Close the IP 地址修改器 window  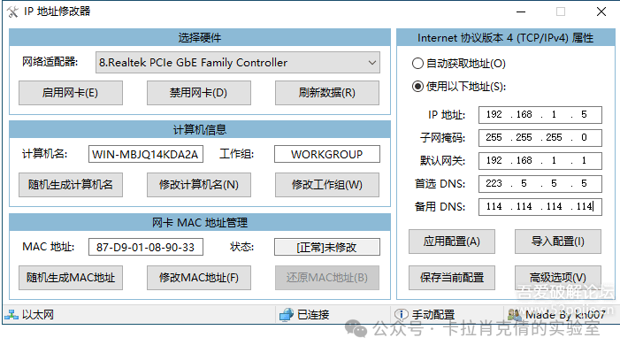601,12
